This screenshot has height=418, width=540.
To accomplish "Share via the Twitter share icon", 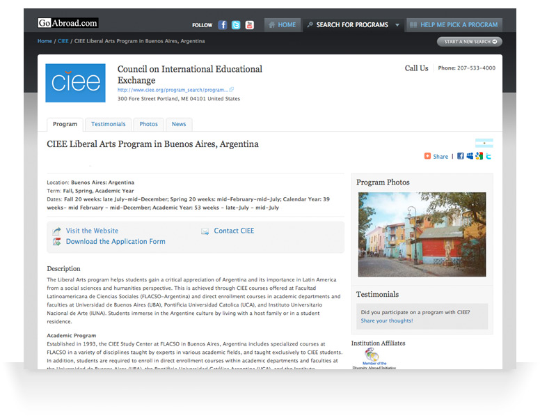I will tap(489, 156).
